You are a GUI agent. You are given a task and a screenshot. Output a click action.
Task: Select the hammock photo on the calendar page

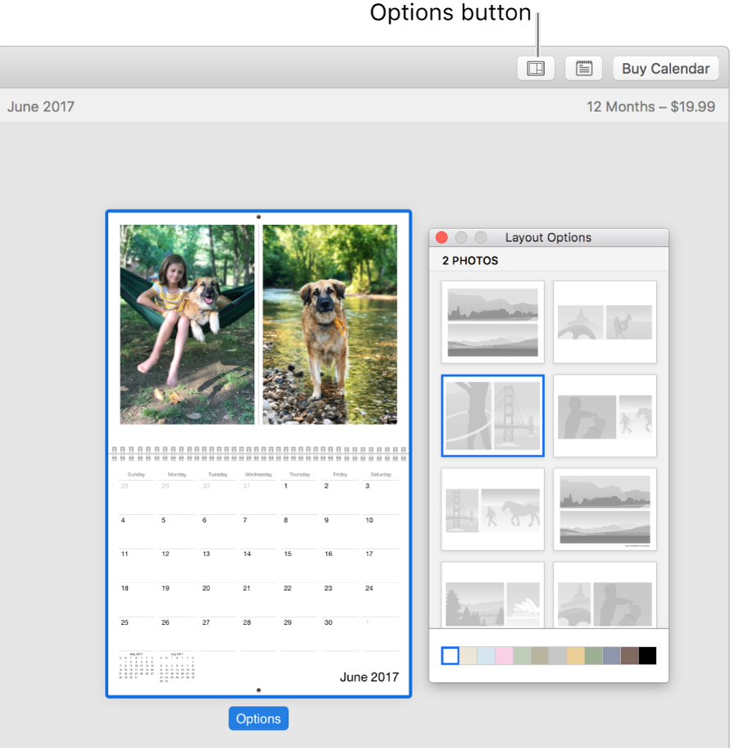pyautogui.click(x=187, y=324)
